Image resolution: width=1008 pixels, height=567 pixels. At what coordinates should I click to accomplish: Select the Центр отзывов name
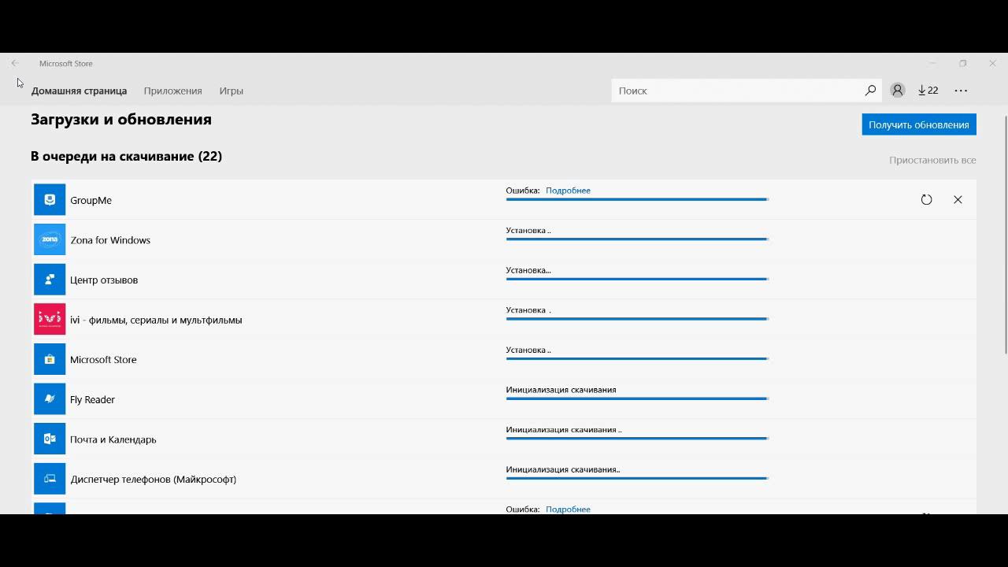104,280
